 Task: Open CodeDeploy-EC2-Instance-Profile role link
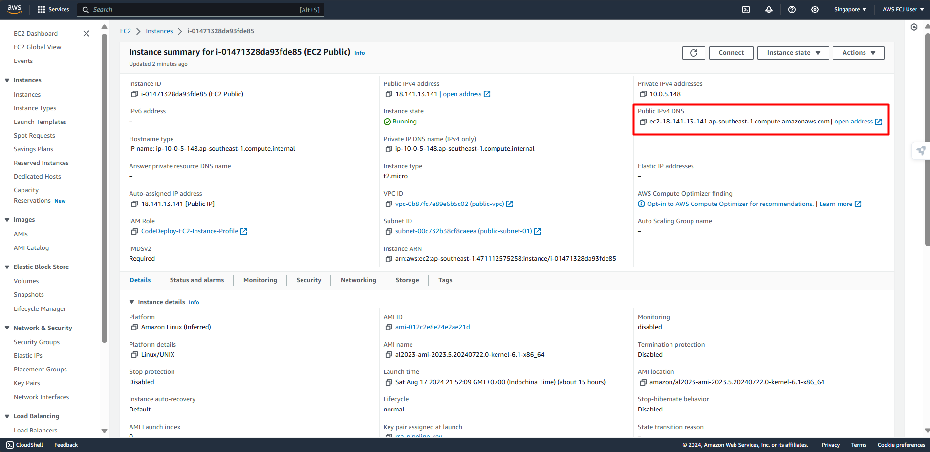point(194,231)
